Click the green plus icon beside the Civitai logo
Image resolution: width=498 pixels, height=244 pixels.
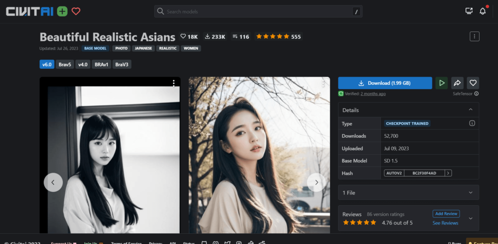click(62, 11)
